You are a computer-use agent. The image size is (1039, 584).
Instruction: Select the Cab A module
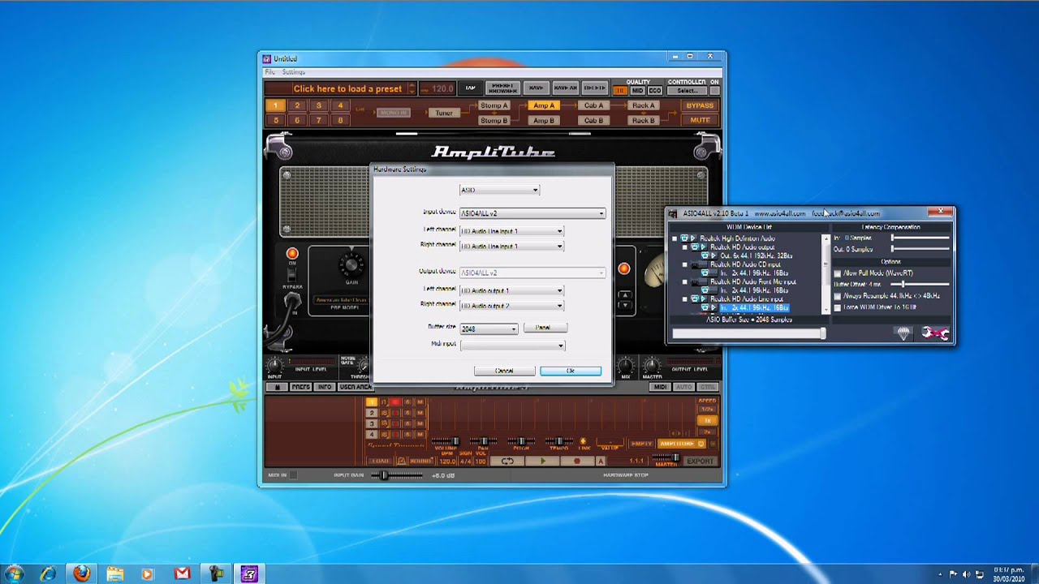click(593, 105)
